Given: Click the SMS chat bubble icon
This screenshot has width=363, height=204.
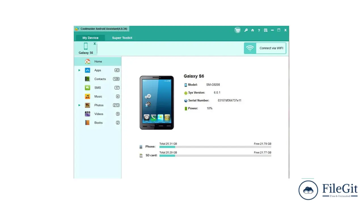Looking at the screenshot, I should [88, 88].
